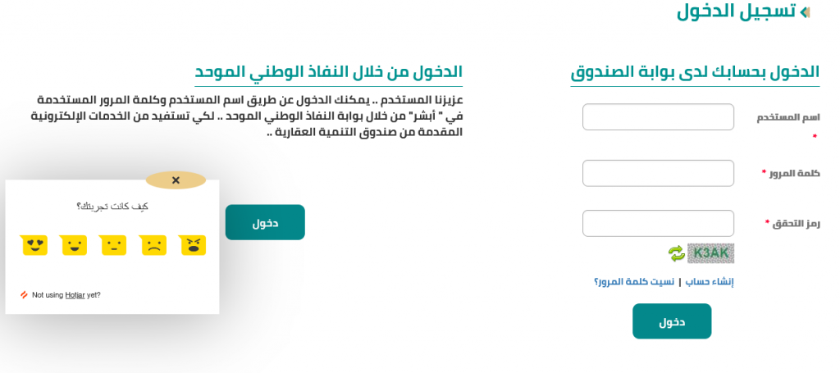Choose the smiling happy emoji rating
The width and height of the screenshot is (840, 373).
(x=74, y=245)
